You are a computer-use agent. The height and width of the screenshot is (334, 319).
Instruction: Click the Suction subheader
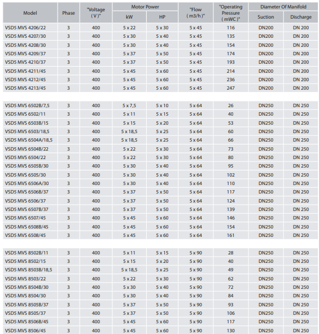pyautogui.click(x=266, y=17)
